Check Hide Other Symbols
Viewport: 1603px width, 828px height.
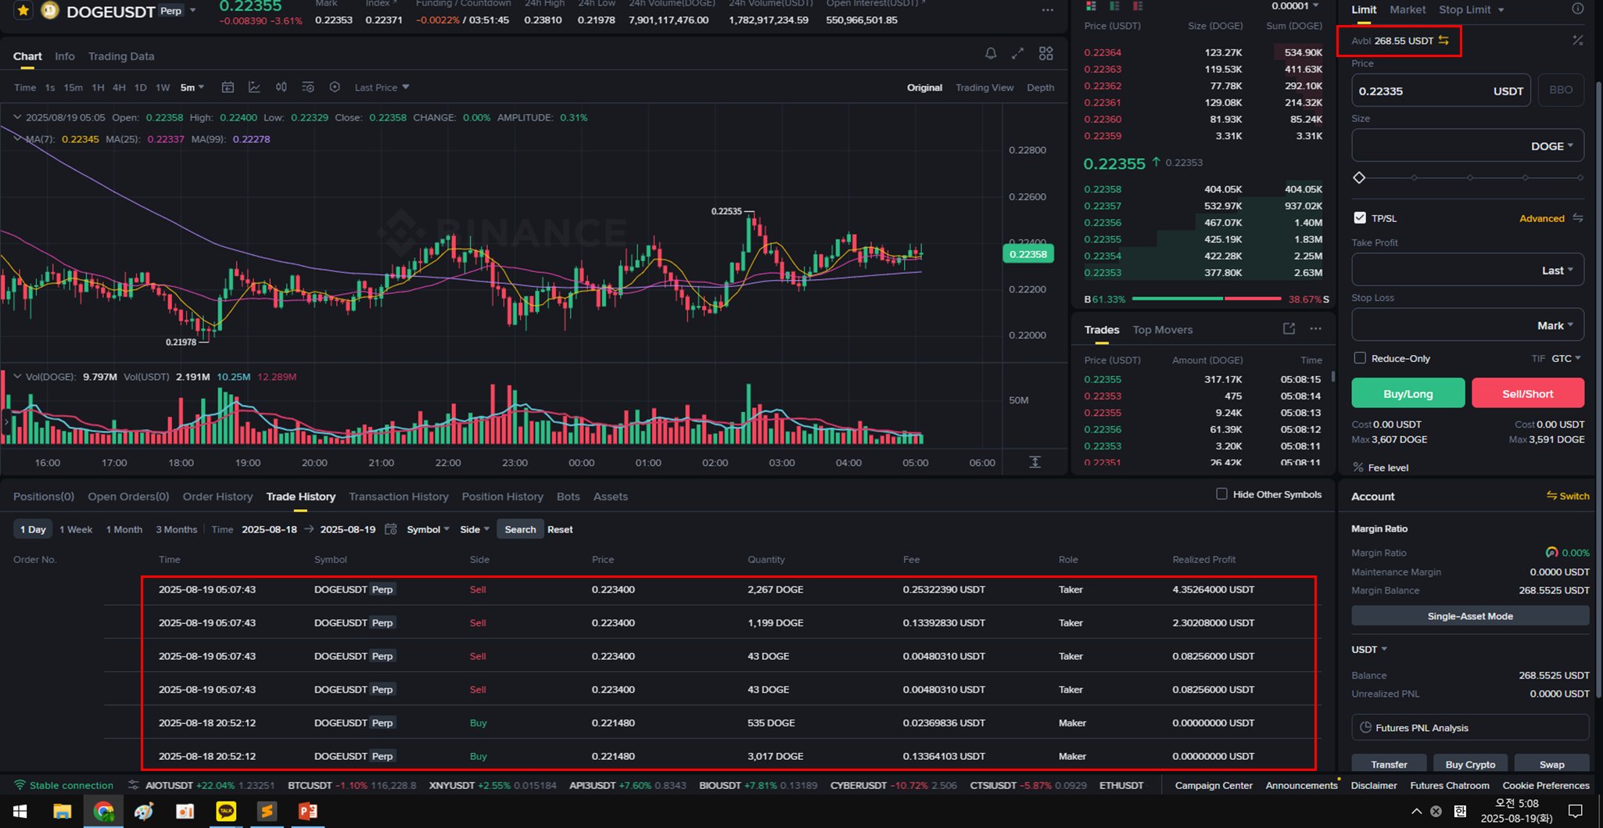[x=1221, y=494]
